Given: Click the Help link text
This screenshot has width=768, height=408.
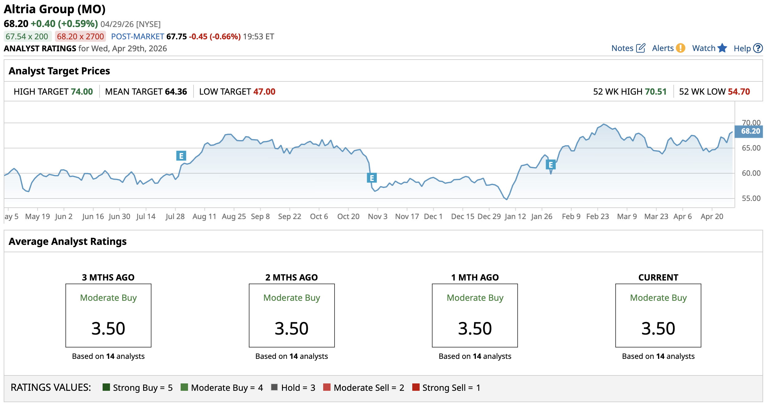Looking at the screenshot, I should pos(742,49).
